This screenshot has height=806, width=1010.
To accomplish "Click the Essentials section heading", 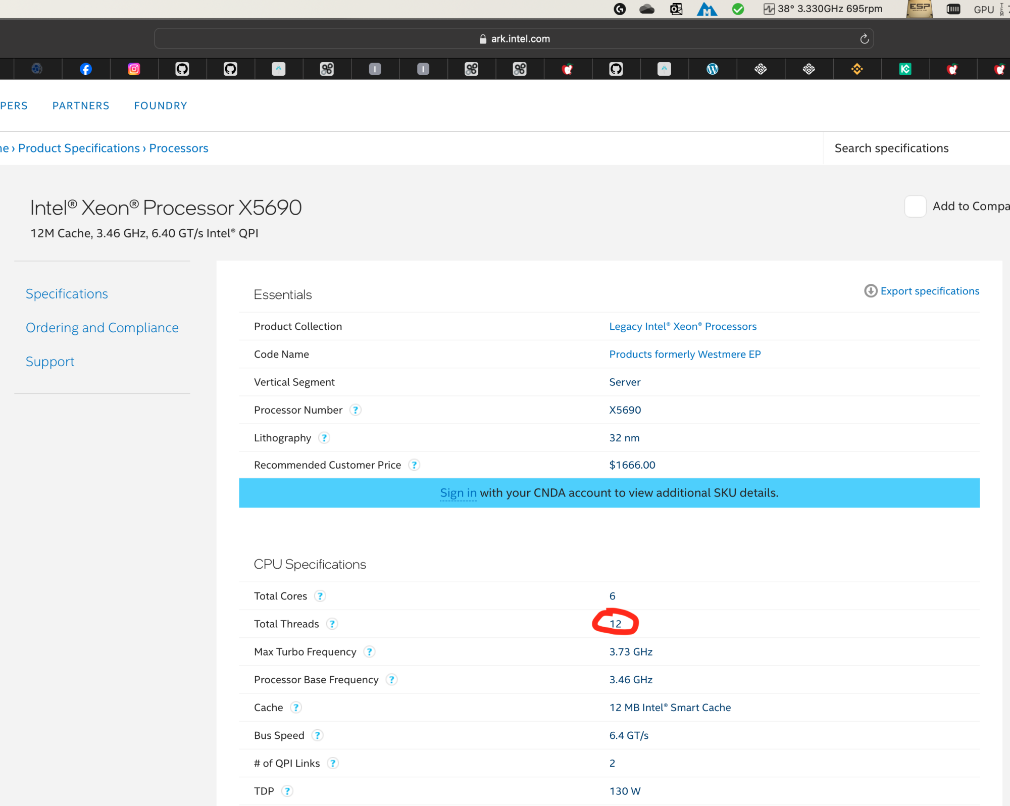I will (x=283, y=295).
